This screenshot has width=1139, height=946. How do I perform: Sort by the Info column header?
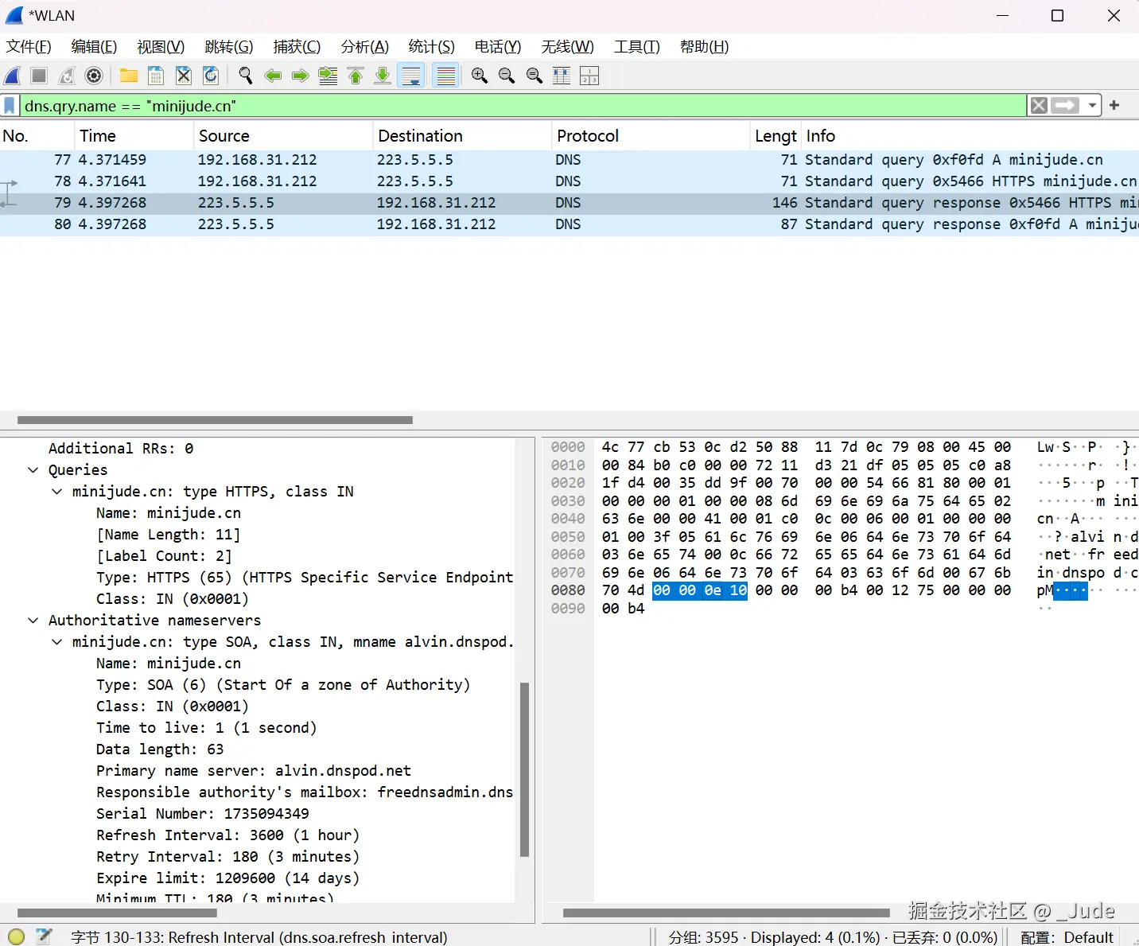970,135
